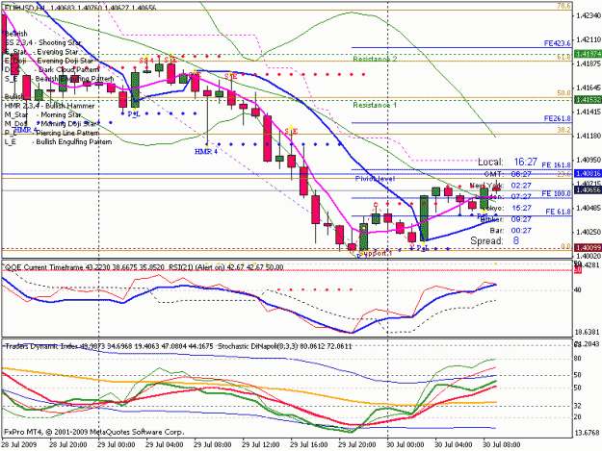Click 'DCC - Dark Cloud Pattern' legend line

tap(52, 70)
